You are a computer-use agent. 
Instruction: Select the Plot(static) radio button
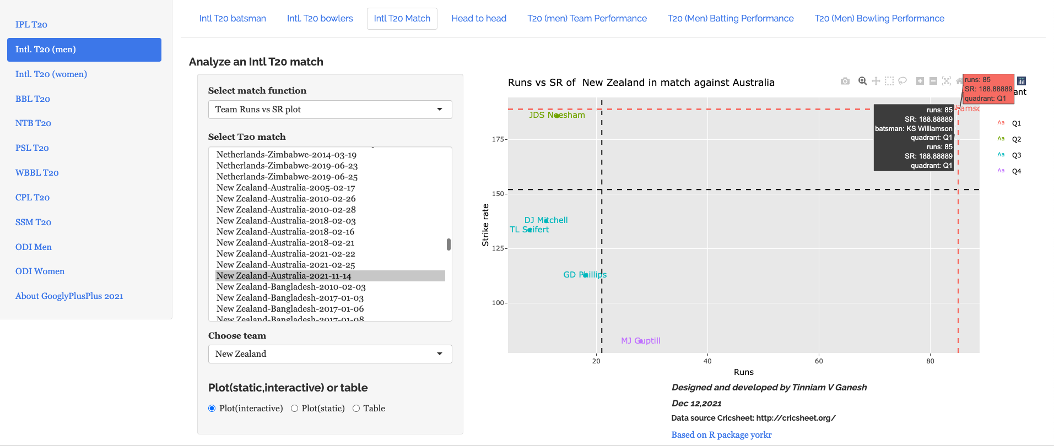click(295, 409)
